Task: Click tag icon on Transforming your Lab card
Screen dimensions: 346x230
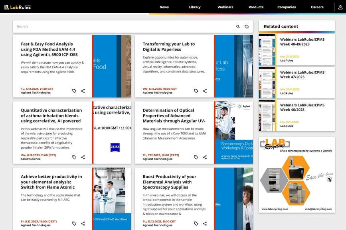Action: 196,91
